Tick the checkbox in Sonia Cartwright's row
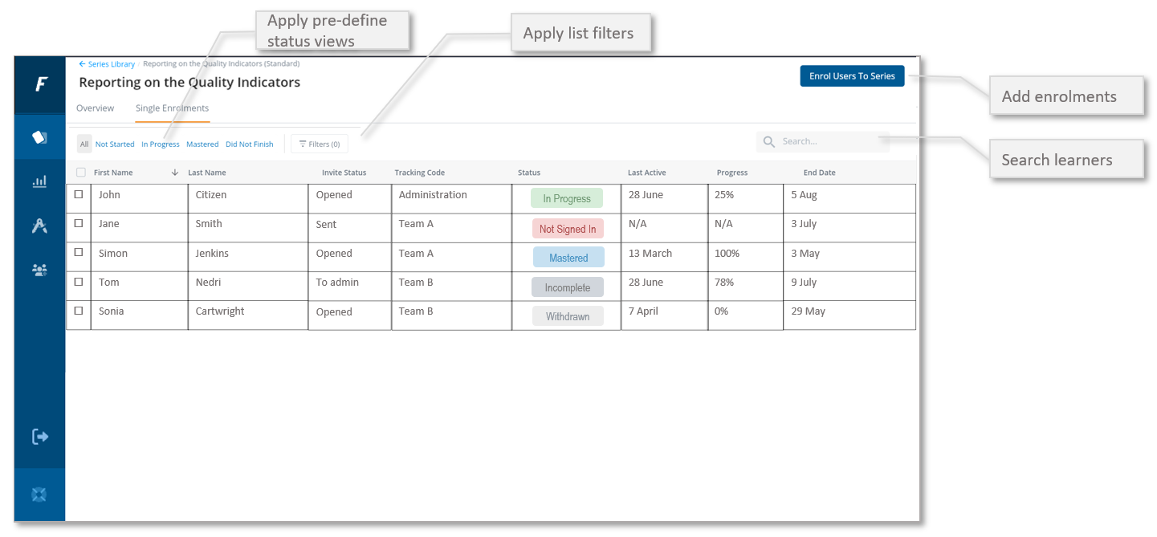 (x=79, y=311)
